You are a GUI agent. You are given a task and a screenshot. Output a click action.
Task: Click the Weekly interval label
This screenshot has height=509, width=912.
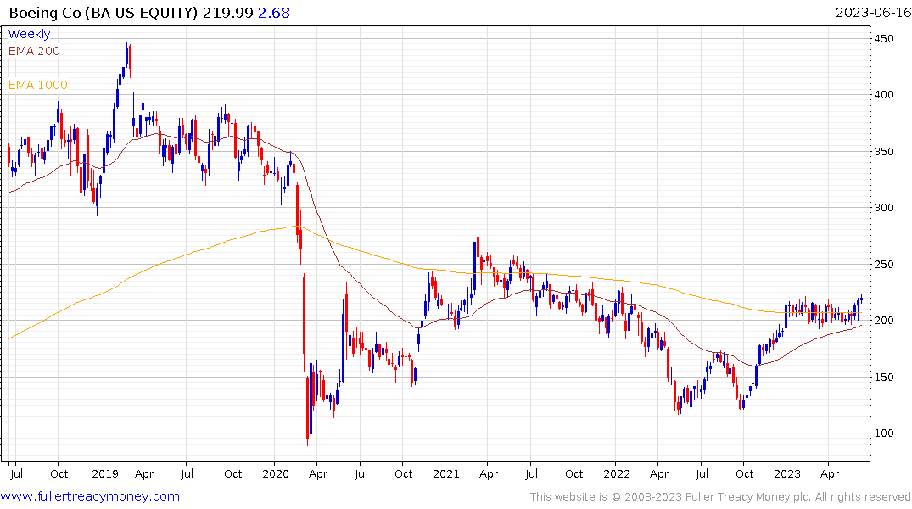coord(29,34)
